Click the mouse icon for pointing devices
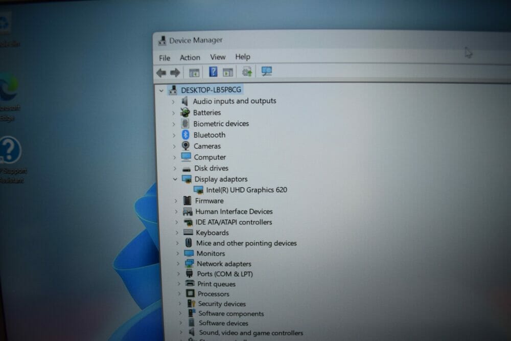Image resolution: width=511 pixels, height=341 pixels. point(189,243)
